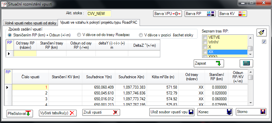Click the Od trasy RP (název) input cell
Viewport: 272px width, 123px height.
[x=25, y=54]
